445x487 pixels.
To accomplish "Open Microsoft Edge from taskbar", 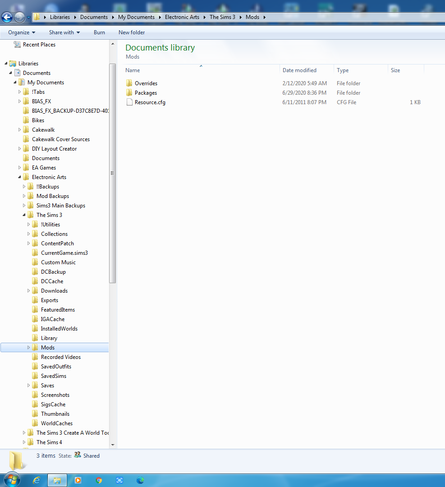I will [x=140, y=481].
